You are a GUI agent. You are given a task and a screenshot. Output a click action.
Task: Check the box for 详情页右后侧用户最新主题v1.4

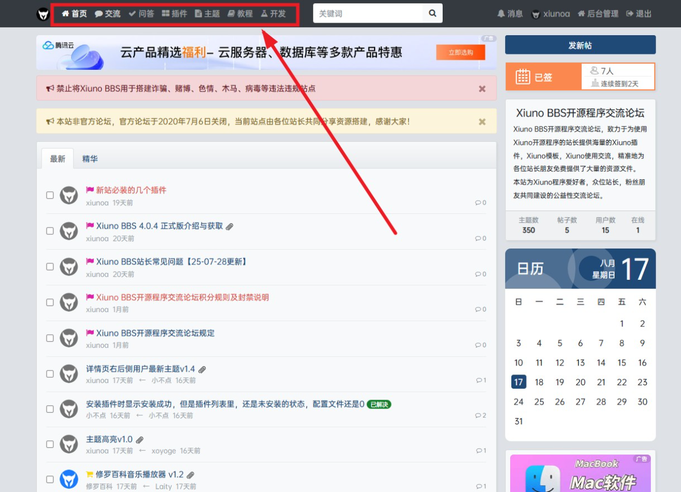tap(50, 374)
